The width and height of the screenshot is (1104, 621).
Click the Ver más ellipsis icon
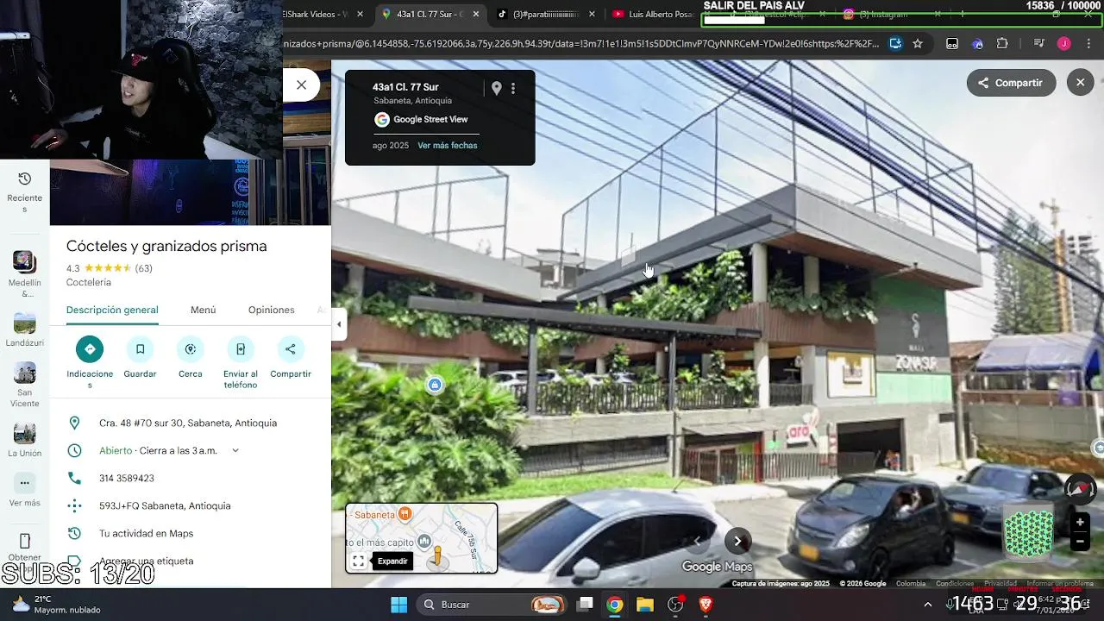tap(24, 483)
